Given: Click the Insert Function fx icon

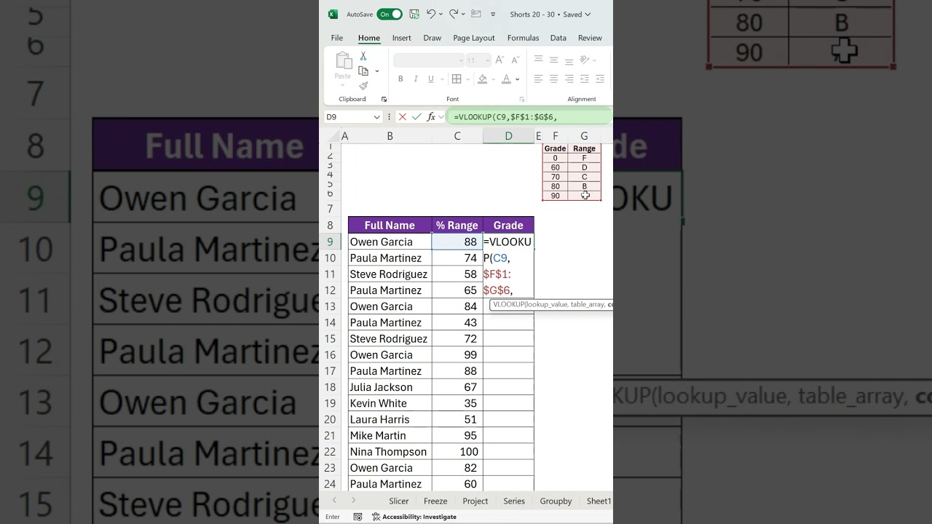Looking at the screenshot, I should pos(431,116).
